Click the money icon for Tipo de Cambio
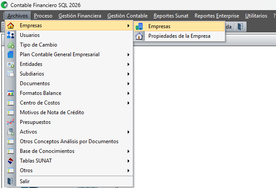This screenshot has width=276, height=188. click(11, 45)
